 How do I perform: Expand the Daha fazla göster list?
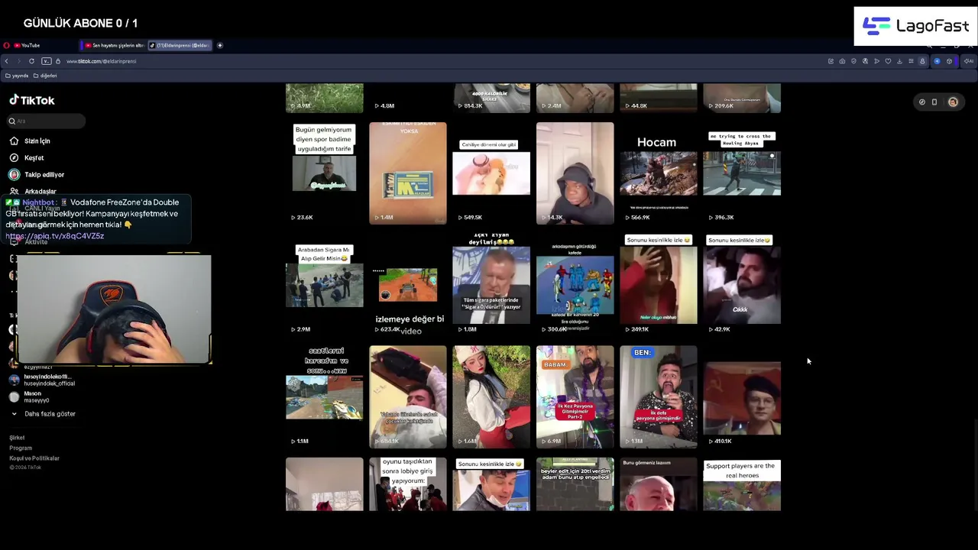tap(44, 414)
